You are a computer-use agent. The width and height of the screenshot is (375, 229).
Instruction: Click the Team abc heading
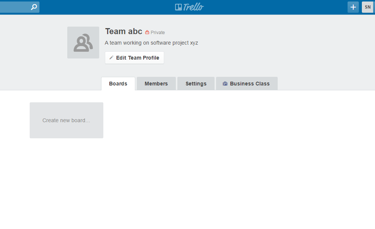[x=124, y=31]
